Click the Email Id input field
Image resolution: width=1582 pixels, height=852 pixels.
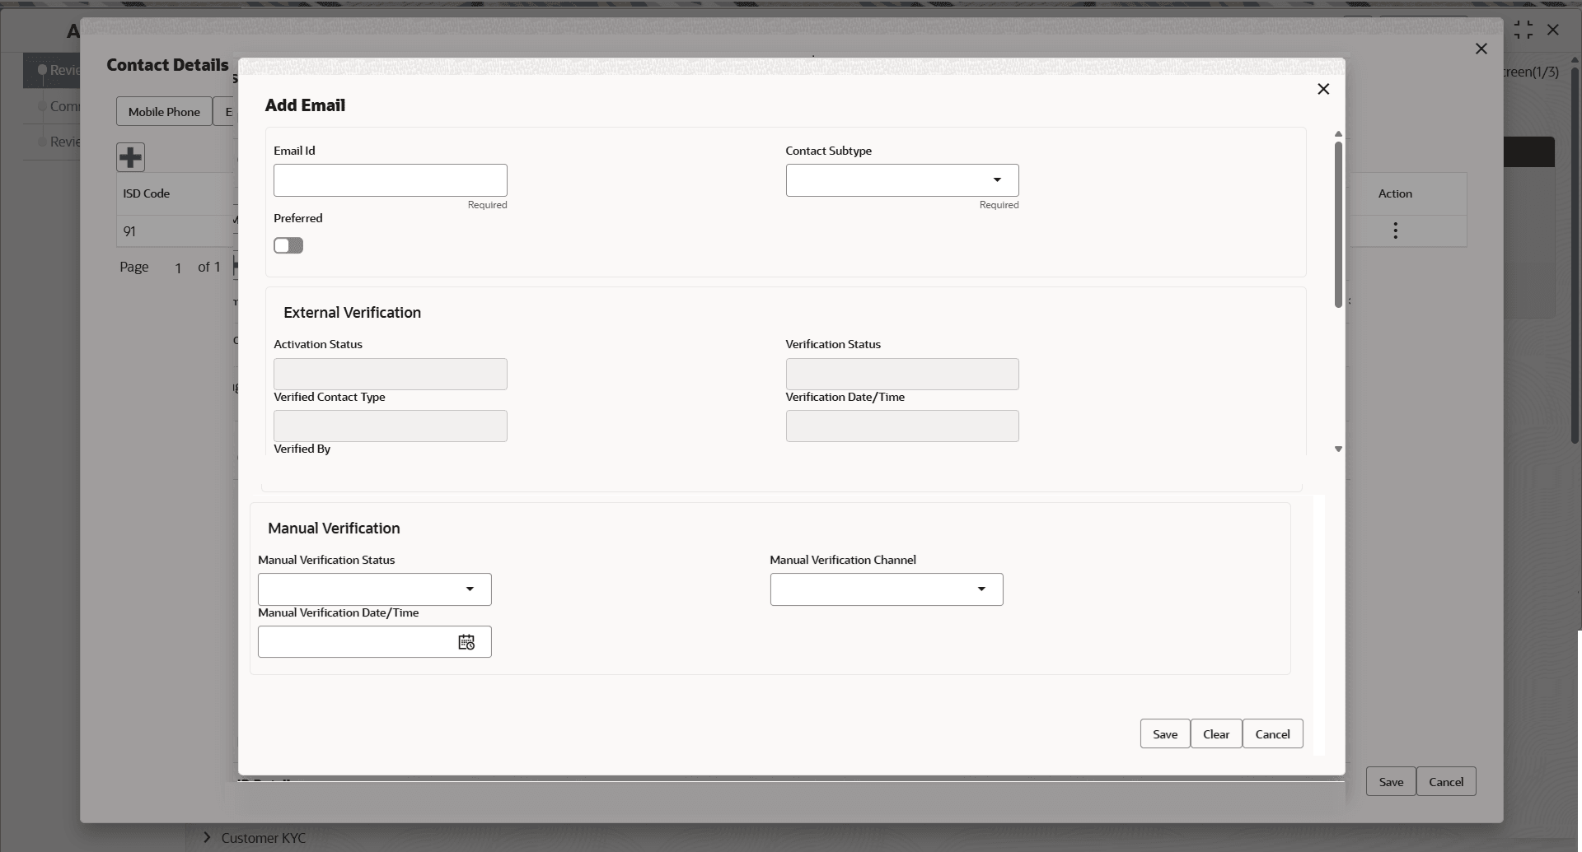pyautogui.click(x=391, y=180)
